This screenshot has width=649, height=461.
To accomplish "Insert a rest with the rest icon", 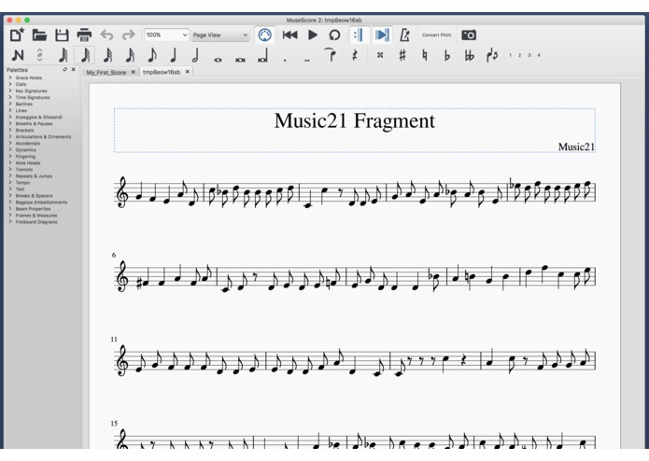I will tap(354, 55).
